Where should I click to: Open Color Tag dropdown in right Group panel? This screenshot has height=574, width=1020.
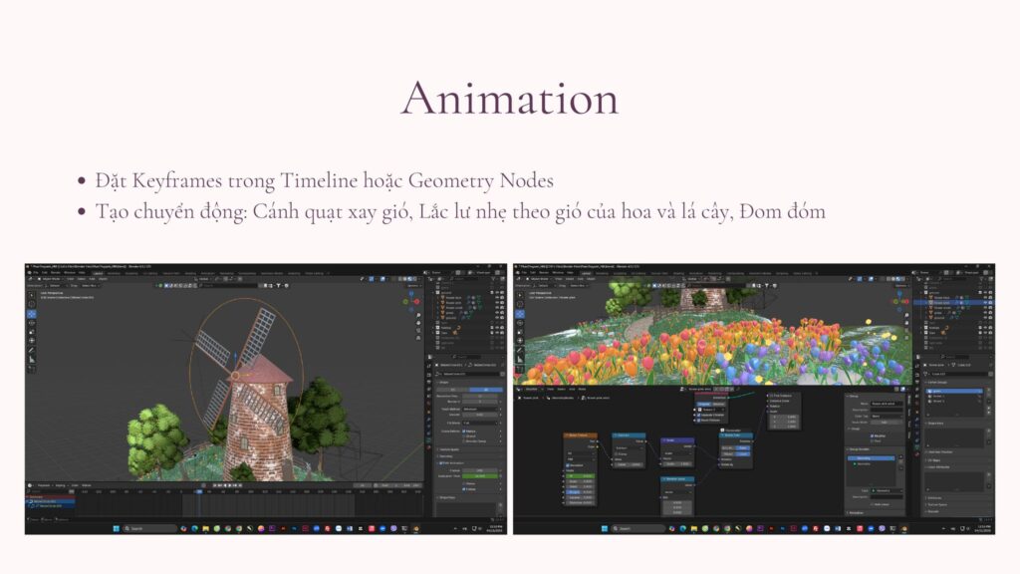tap(885, 417)
